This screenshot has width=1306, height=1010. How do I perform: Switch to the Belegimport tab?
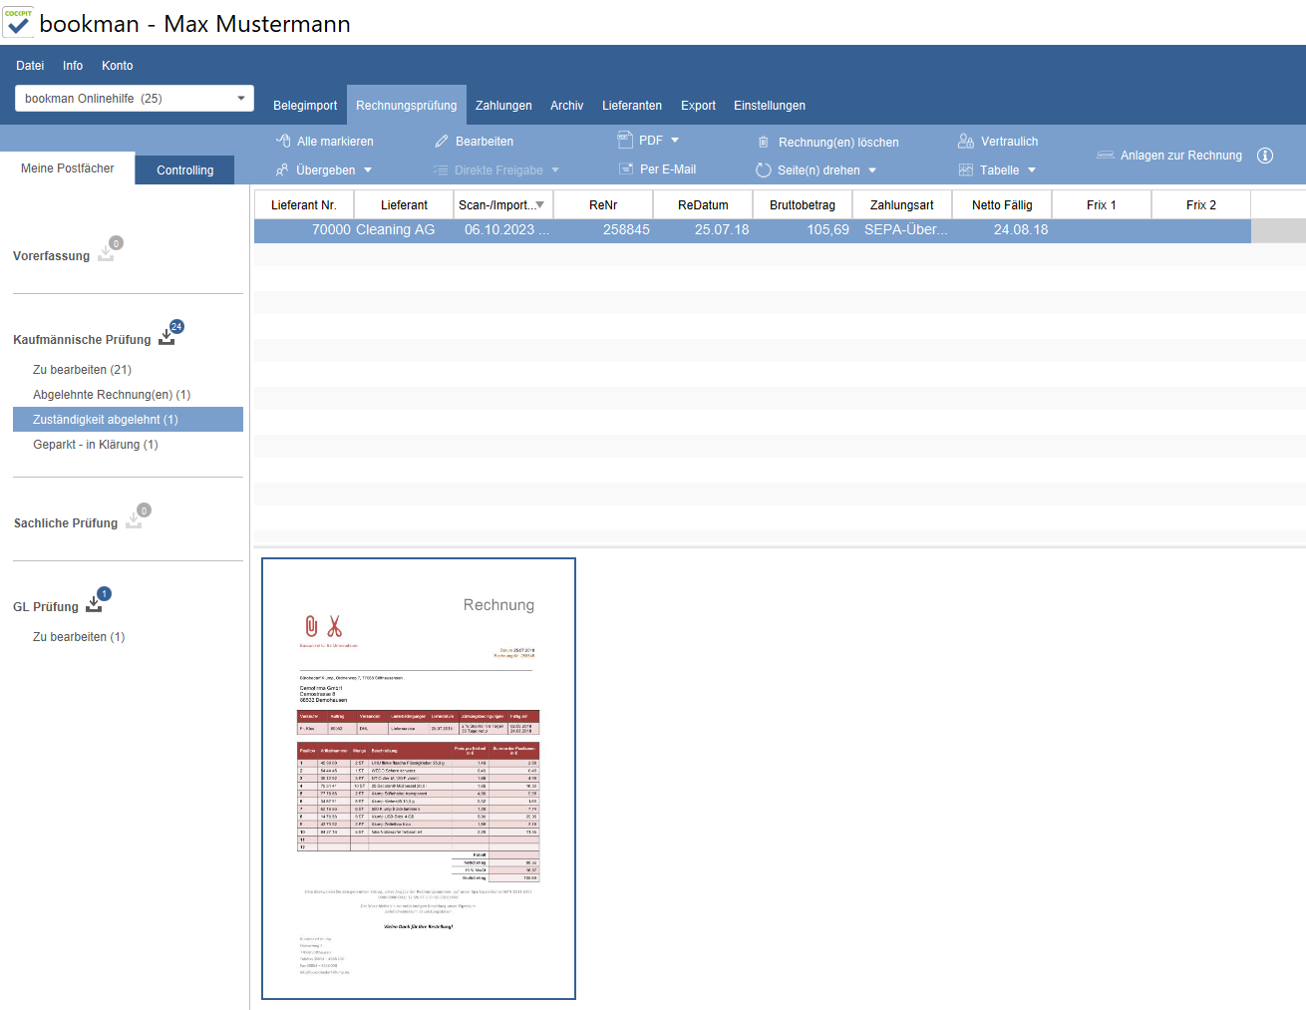click(x=305, y=106)
